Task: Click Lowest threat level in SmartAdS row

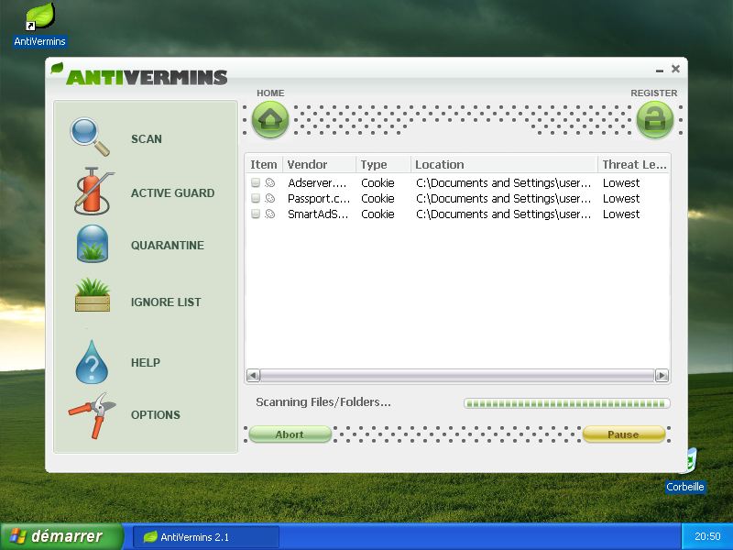Action: pos(621,214)
